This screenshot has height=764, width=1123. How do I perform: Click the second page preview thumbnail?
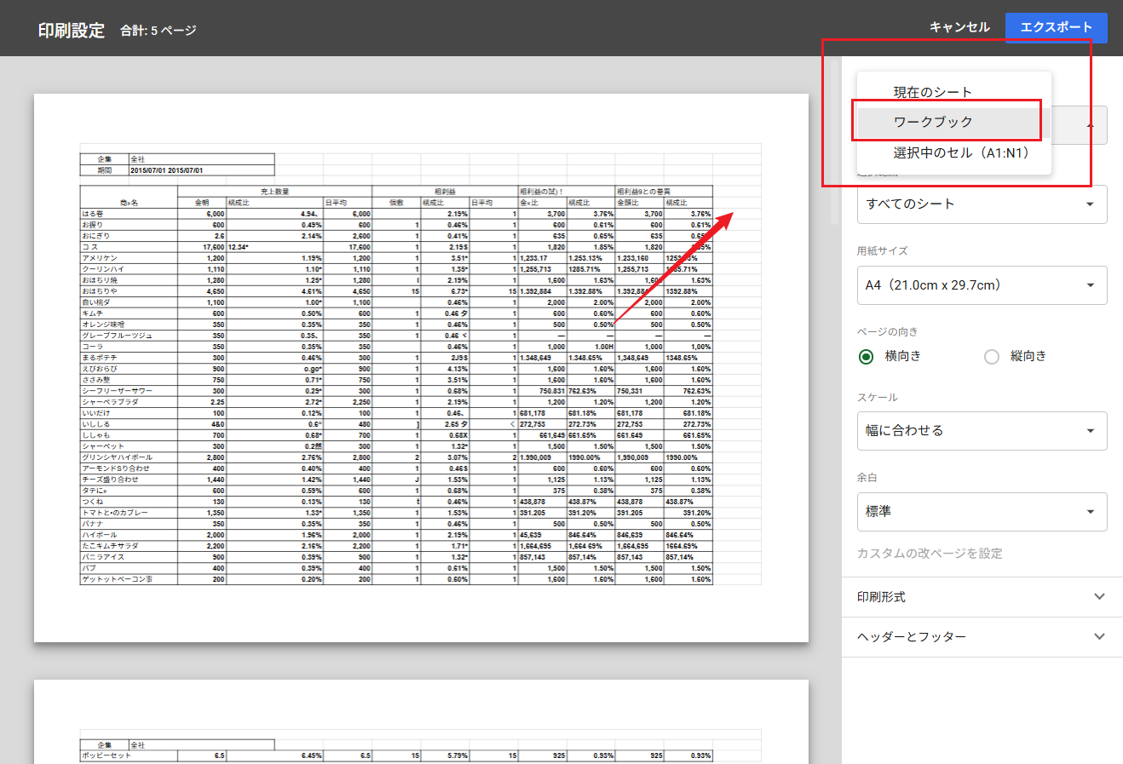tap(421, 721)
